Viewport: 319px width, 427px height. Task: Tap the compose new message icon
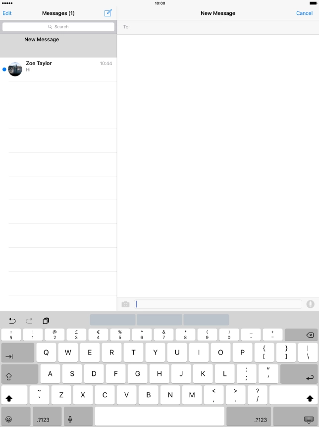click(x=108, y=13)
